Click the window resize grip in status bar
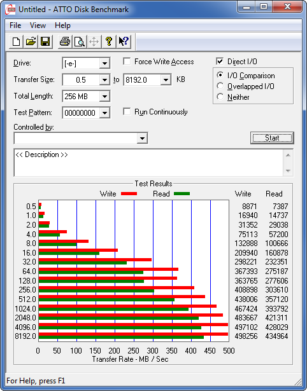The image size is (307, 391). tap(297, 381)
